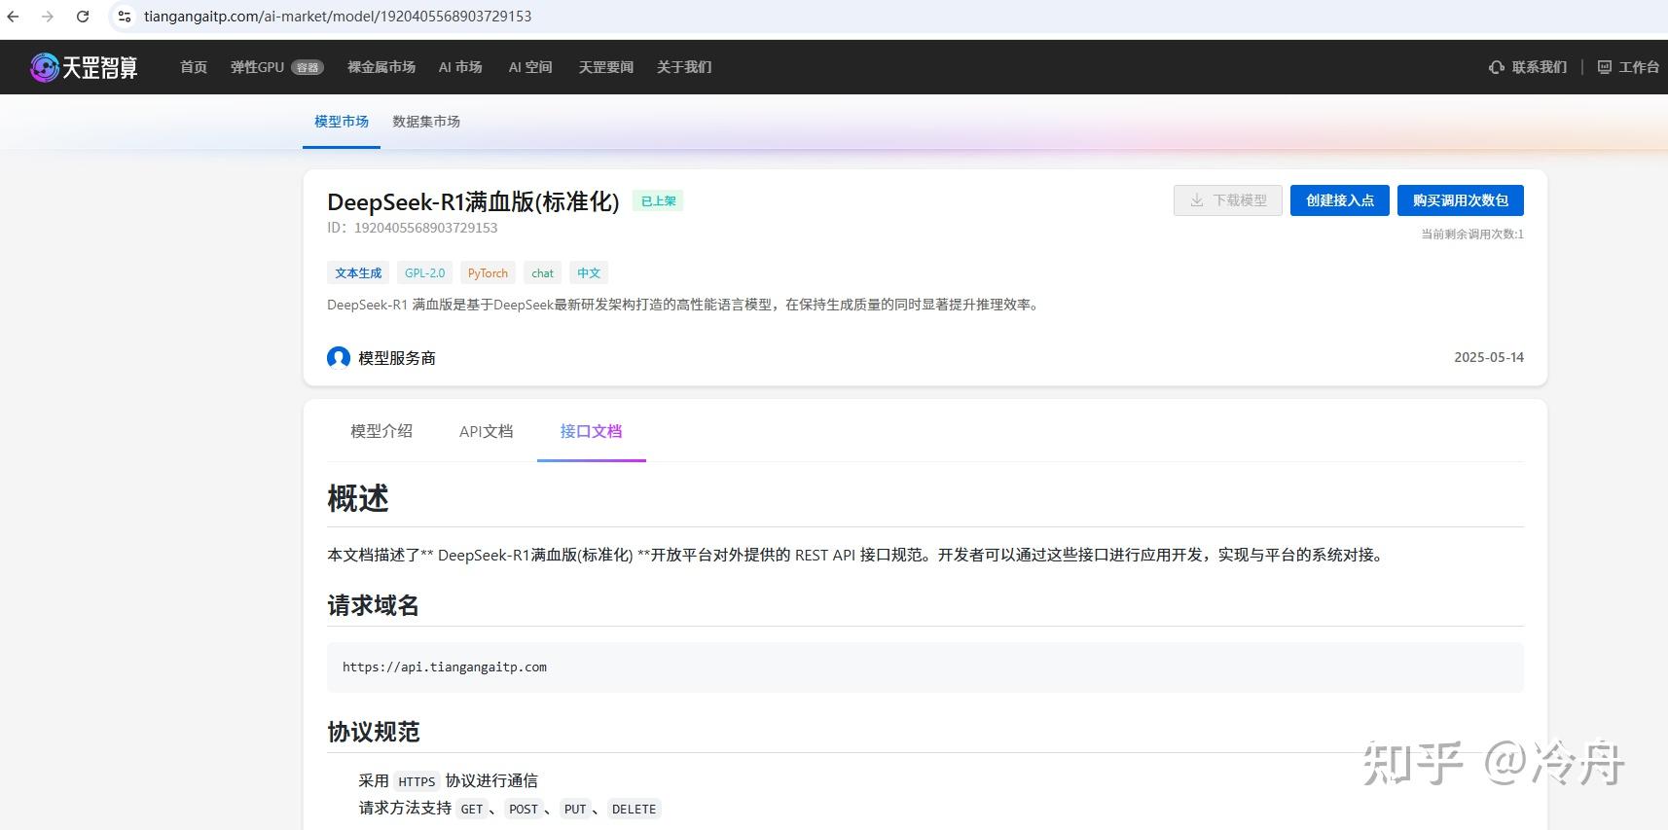
Task: Click the PyTorch tag
Action: coord(488,273)
